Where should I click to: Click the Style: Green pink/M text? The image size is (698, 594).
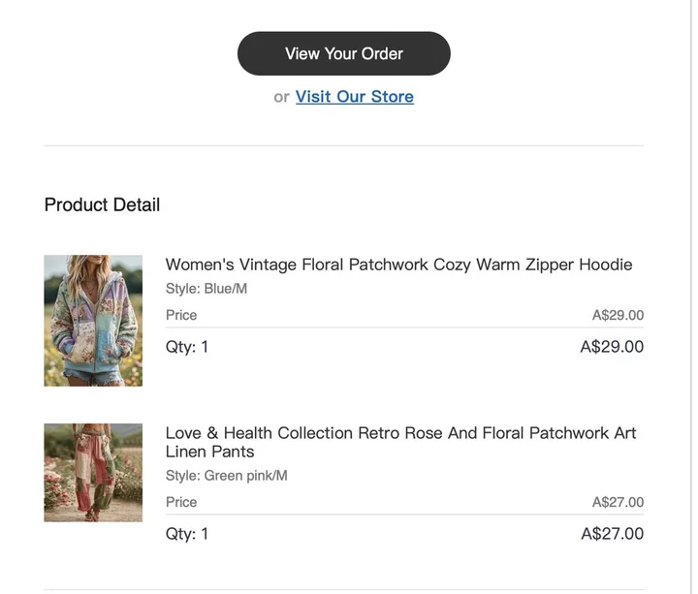point(226,476)
